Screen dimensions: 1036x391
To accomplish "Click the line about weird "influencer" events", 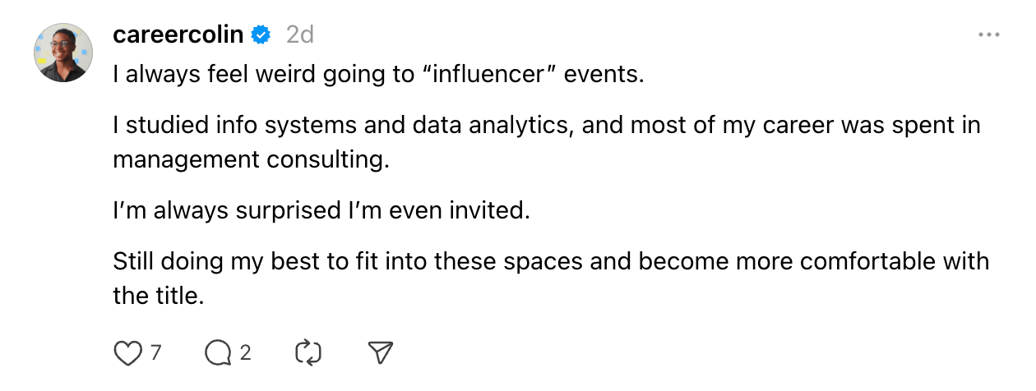I will [378, 75].
